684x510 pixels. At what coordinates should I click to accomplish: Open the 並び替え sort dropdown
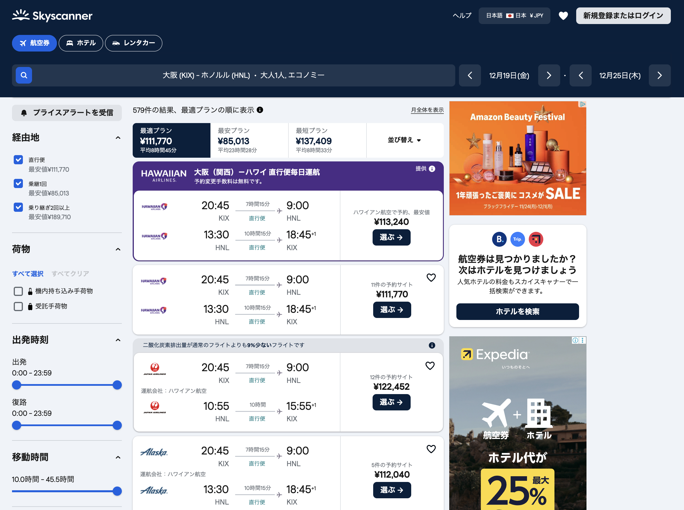coord(404,140)
